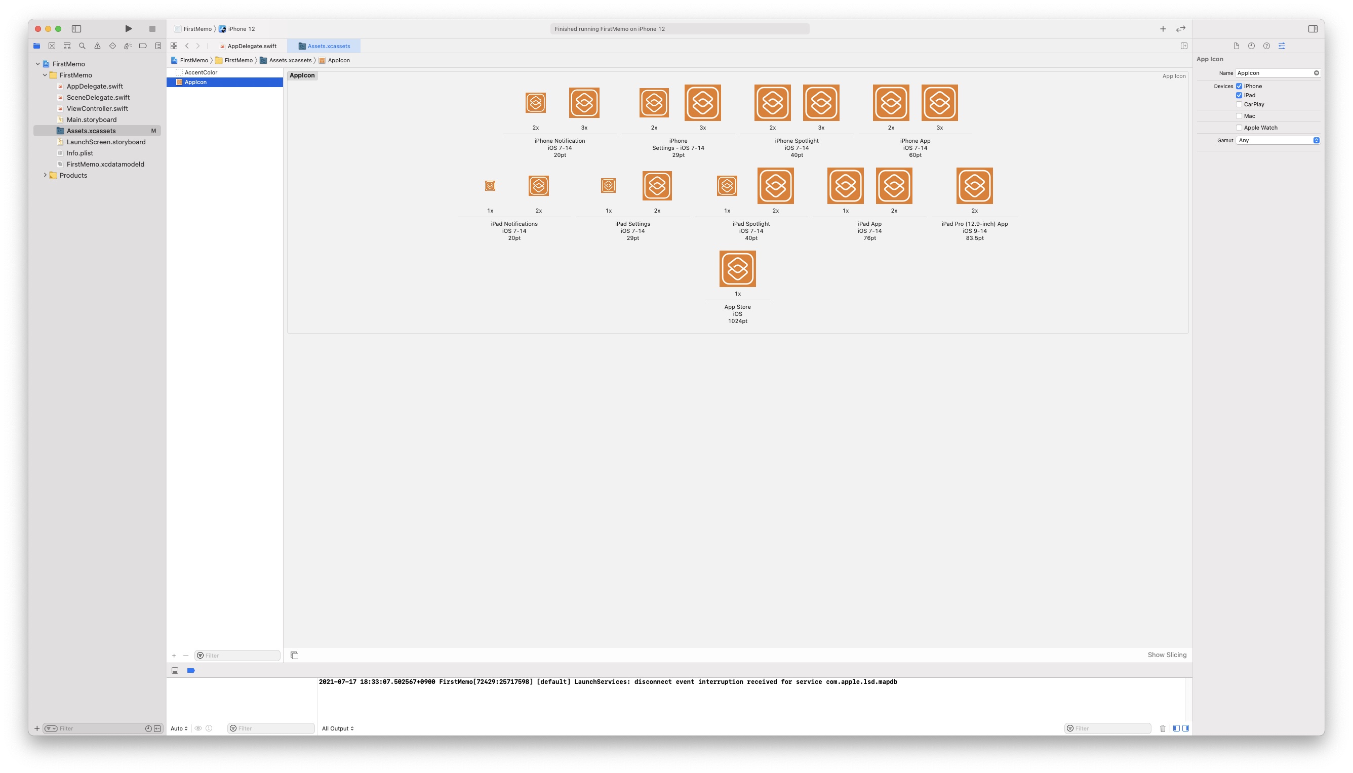
Task: Open the Issue navigator warning icon
Action: click(x=97, y=46)
